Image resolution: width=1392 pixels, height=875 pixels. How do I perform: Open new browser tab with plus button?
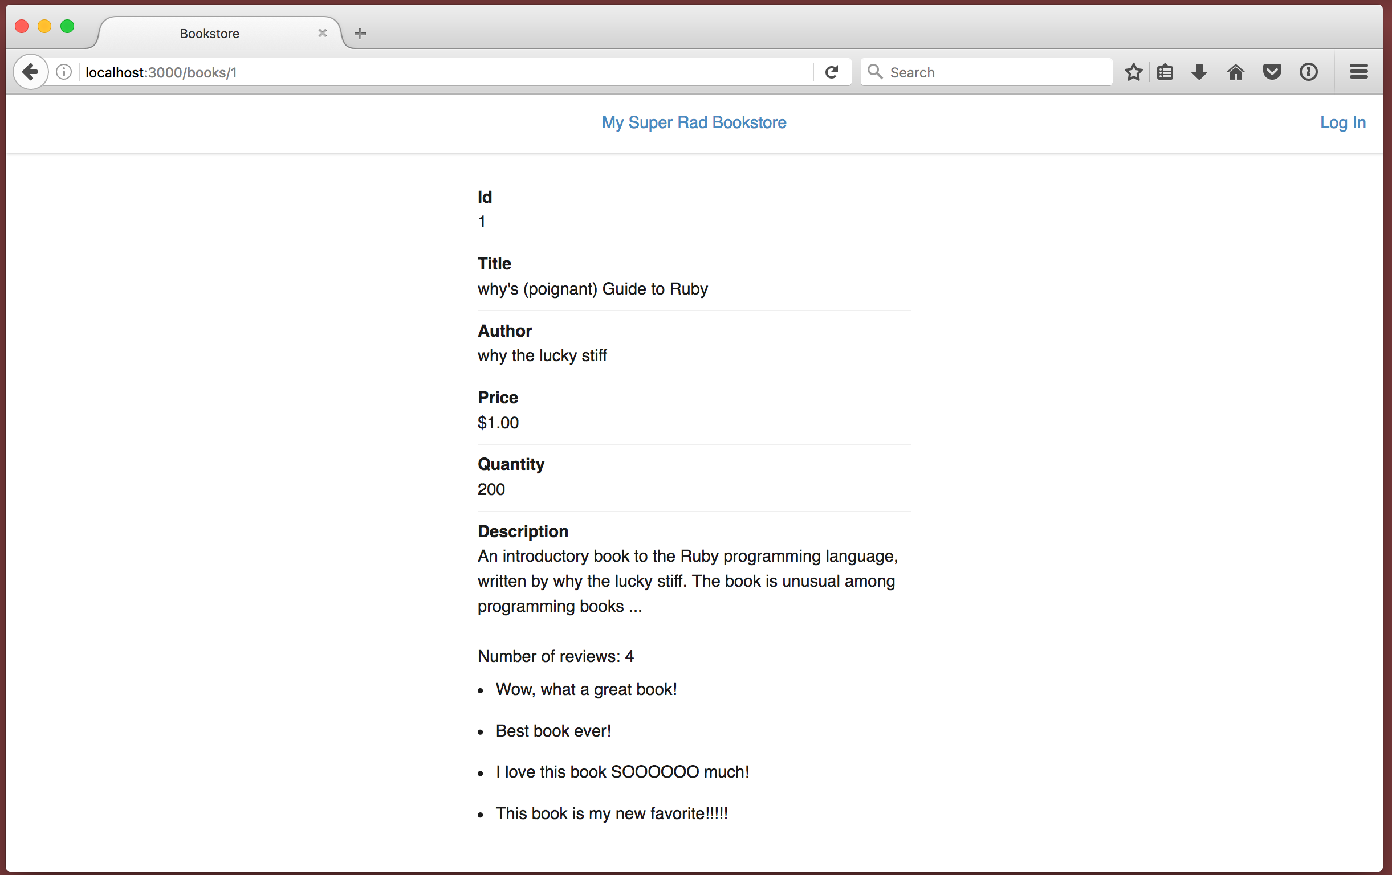(x=360, y=33)
